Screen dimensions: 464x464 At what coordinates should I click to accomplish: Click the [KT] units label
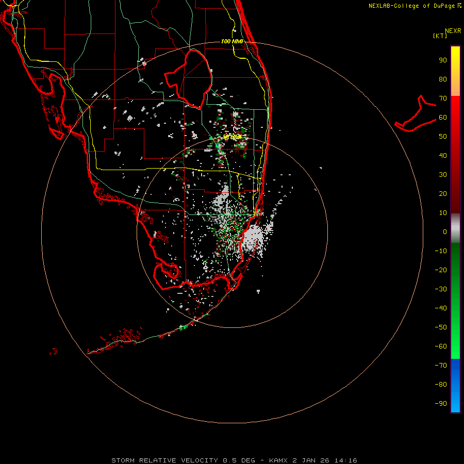(440, 36)
